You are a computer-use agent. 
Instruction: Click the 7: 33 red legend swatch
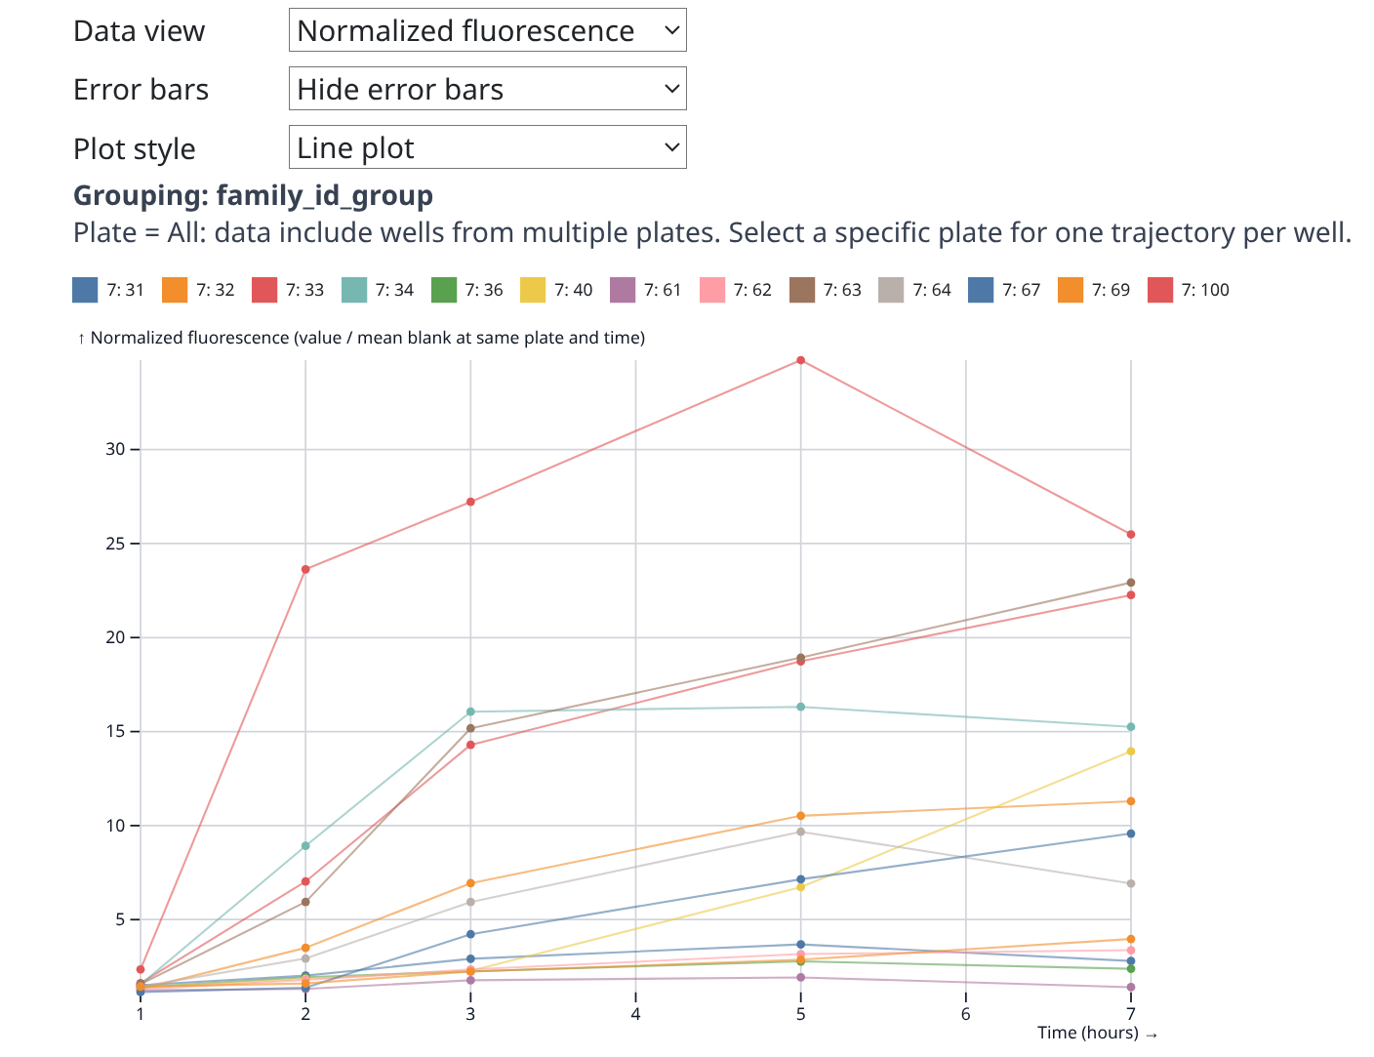tap(264, 290)
